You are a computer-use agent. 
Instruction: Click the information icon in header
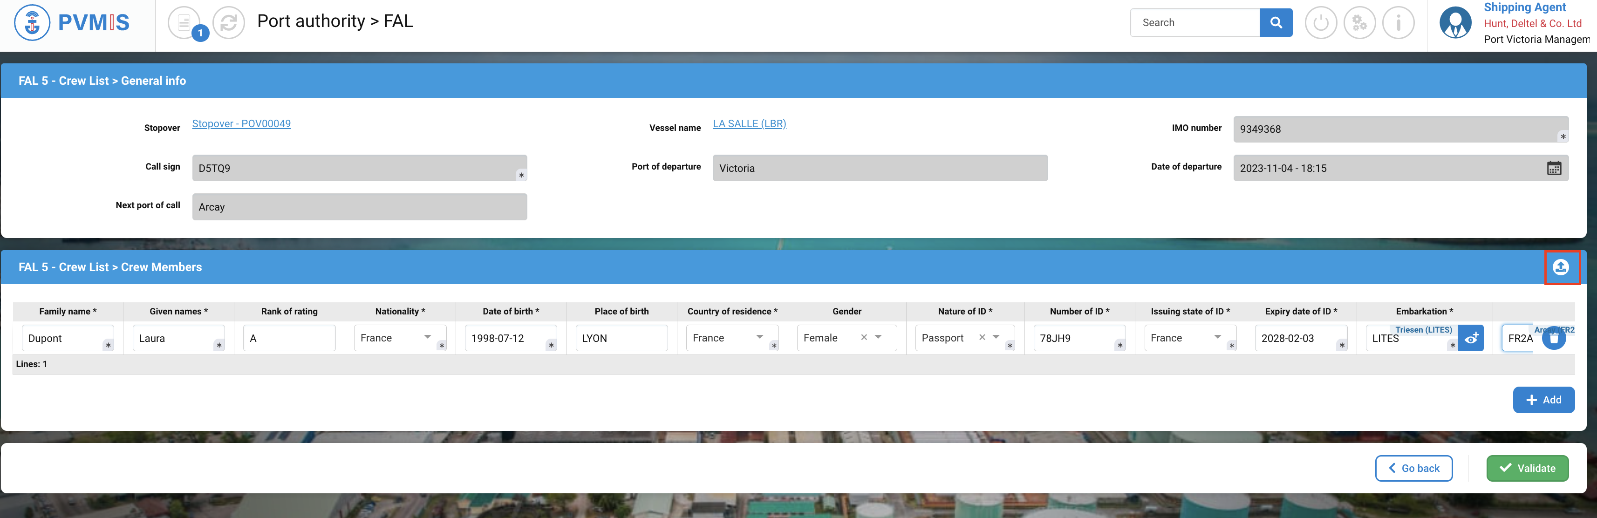[1398, 23]
